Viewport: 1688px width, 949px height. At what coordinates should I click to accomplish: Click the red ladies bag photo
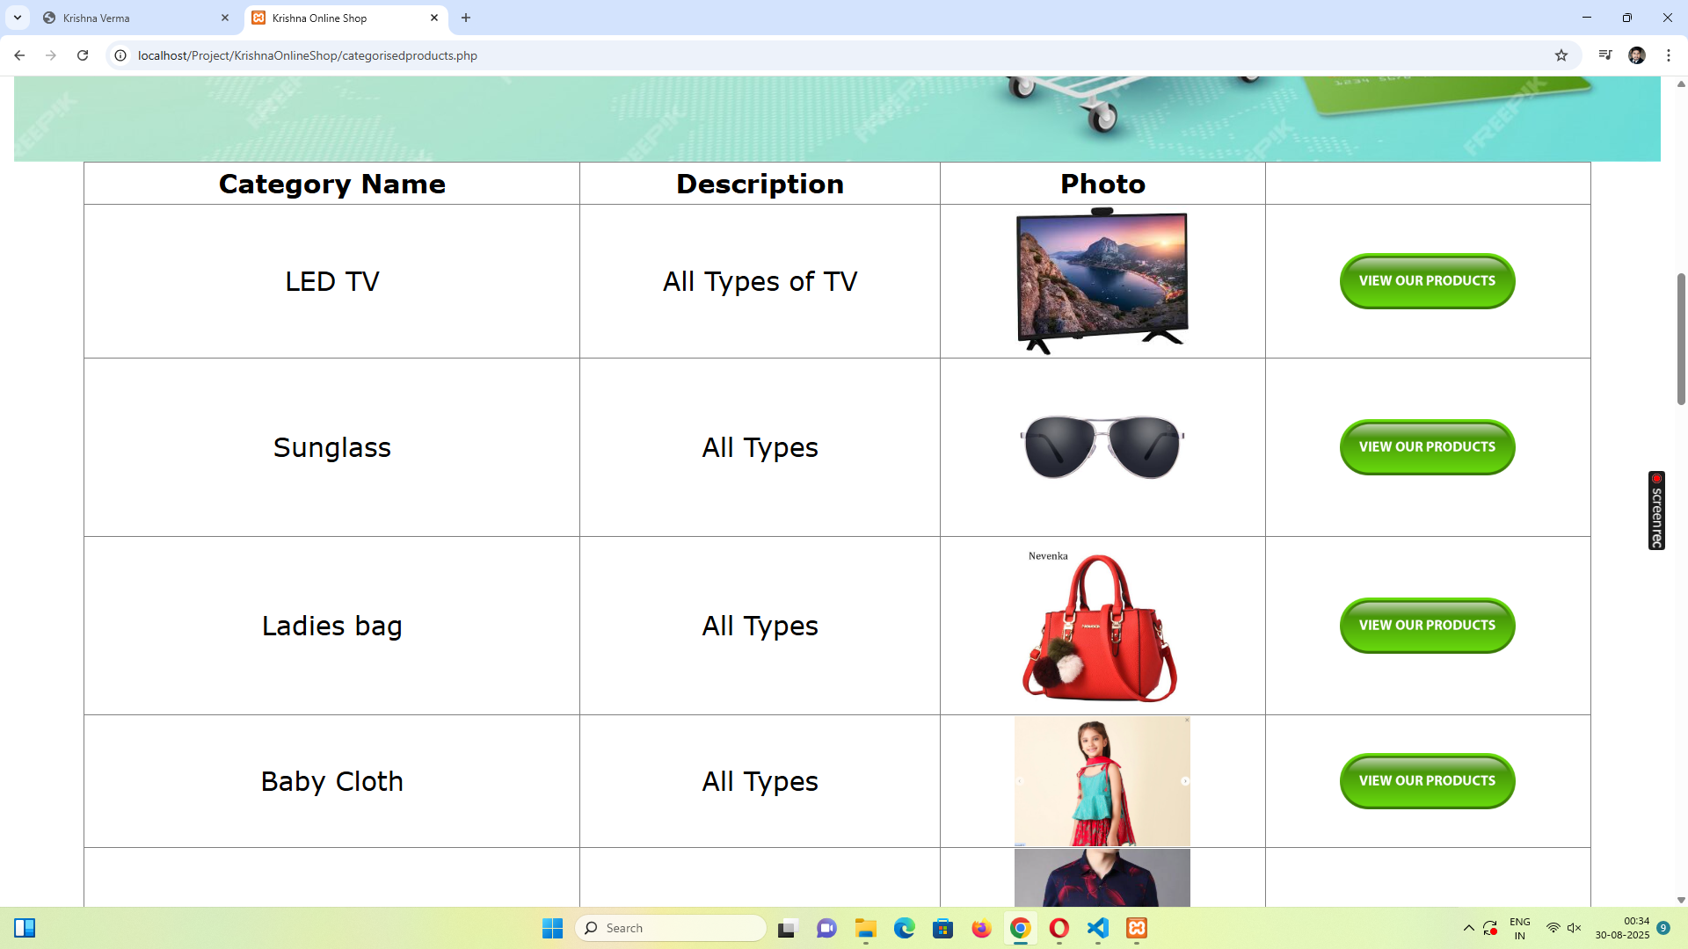pos(1102,626)
